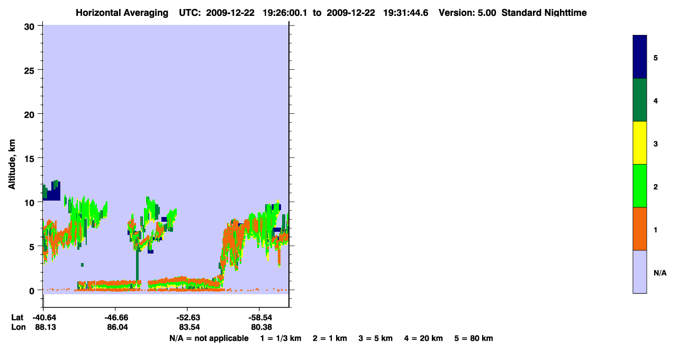Click the altitude tick label 30

(x=30, y=26)
